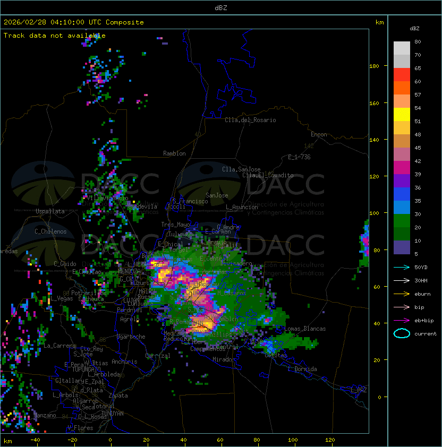Click the red swatch below 65
Viewport: 442px width, 447px height.
coord(402,75)
